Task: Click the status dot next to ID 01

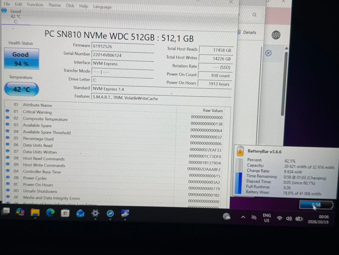Action: [x=8, y=111]
